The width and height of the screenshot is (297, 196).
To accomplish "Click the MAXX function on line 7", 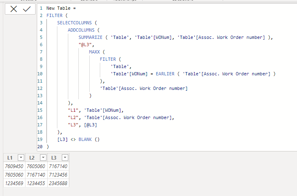I will (94, 52).
